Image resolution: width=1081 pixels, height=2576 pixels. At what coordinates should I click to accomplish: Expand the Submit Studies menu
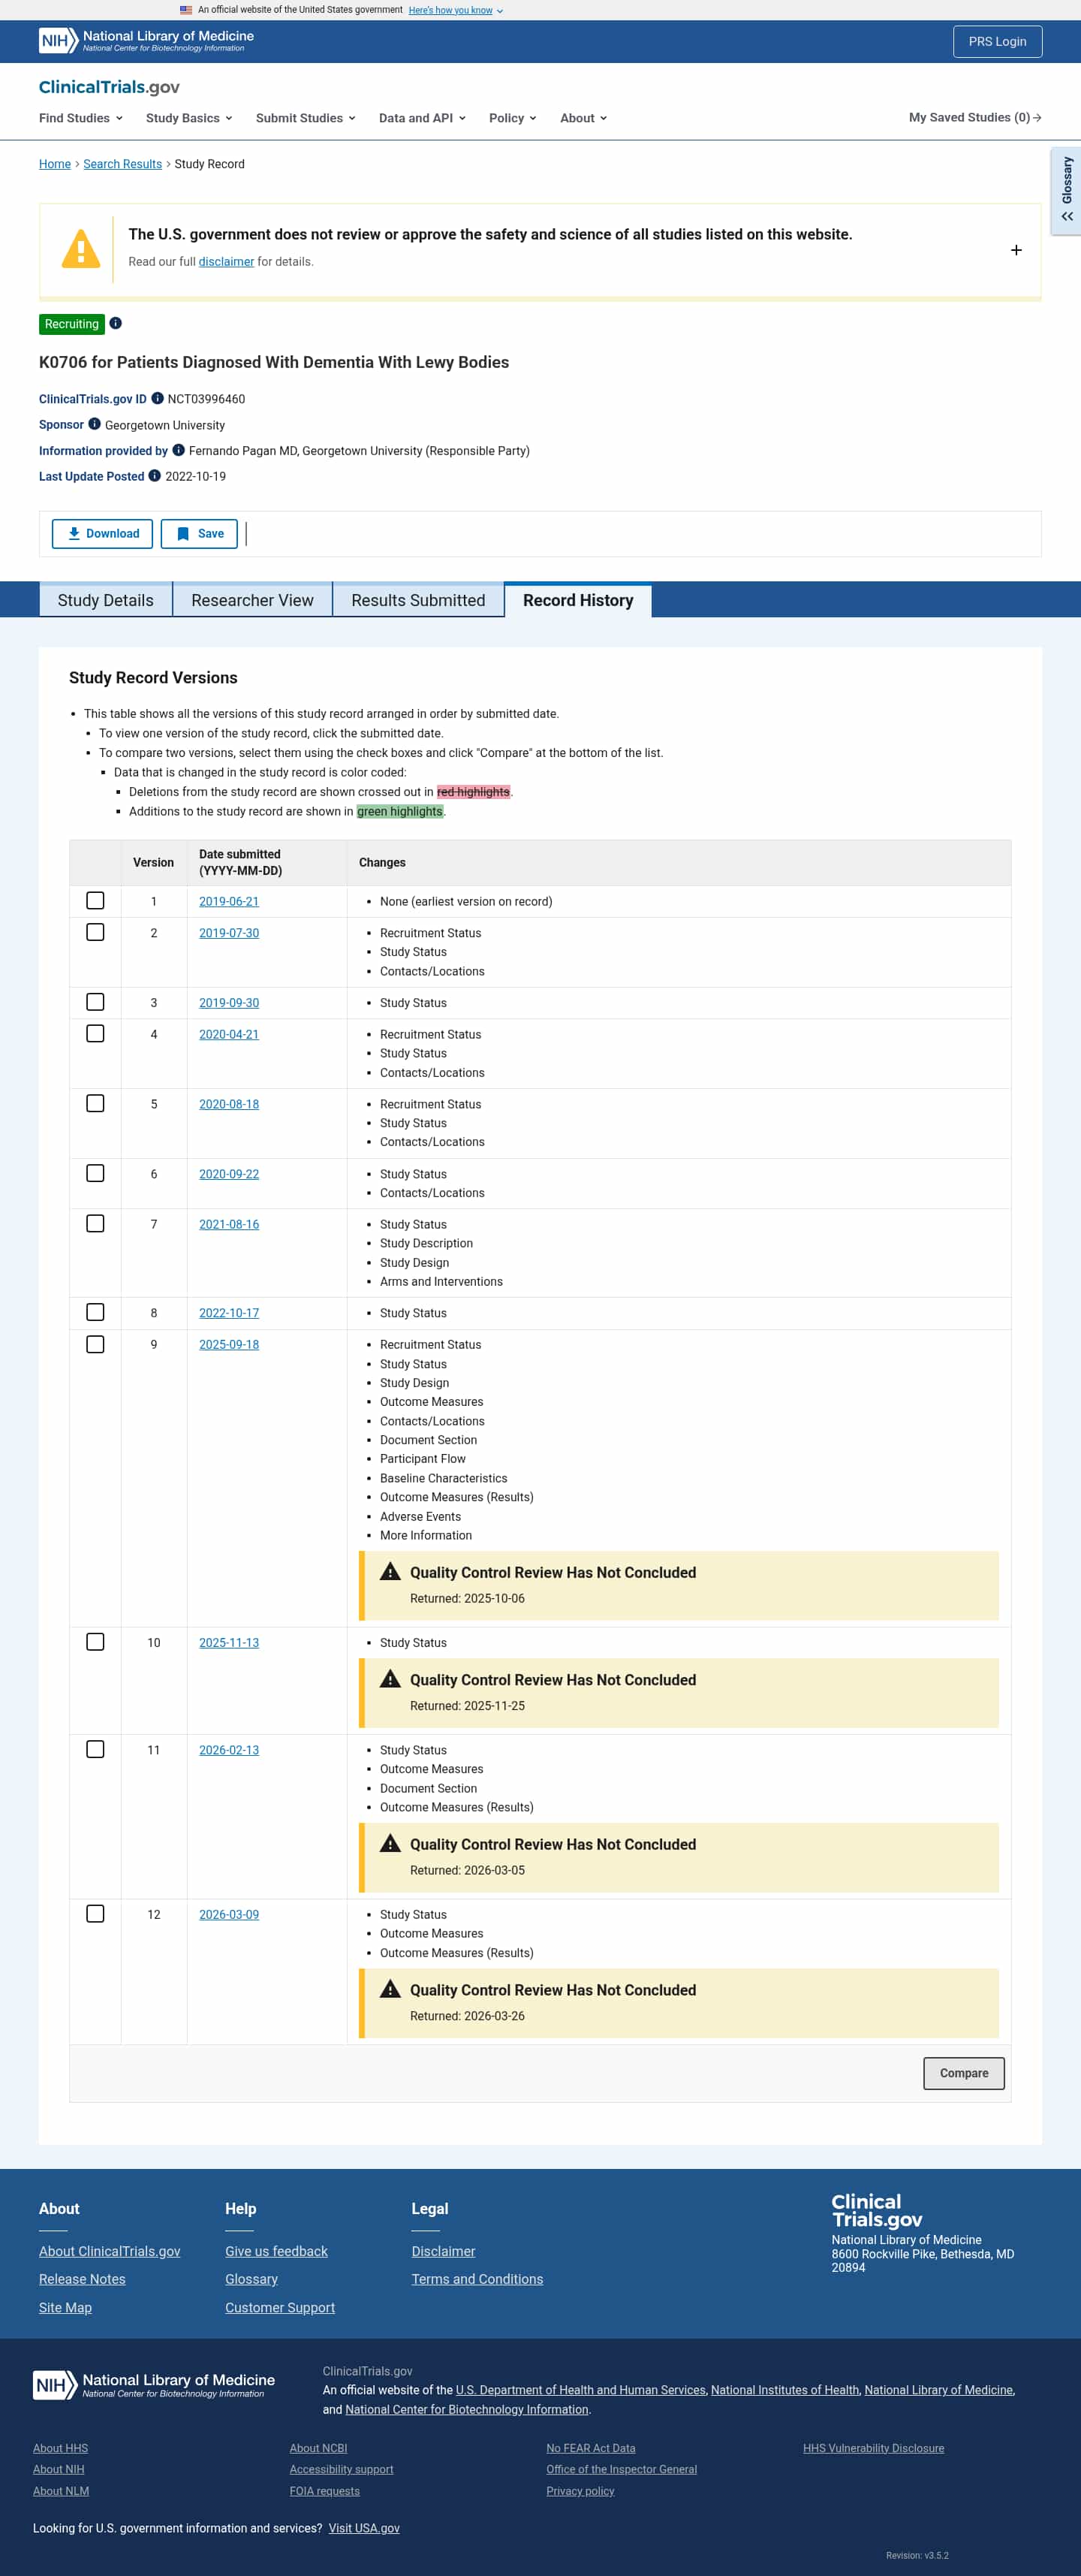(x=306, y=118)
